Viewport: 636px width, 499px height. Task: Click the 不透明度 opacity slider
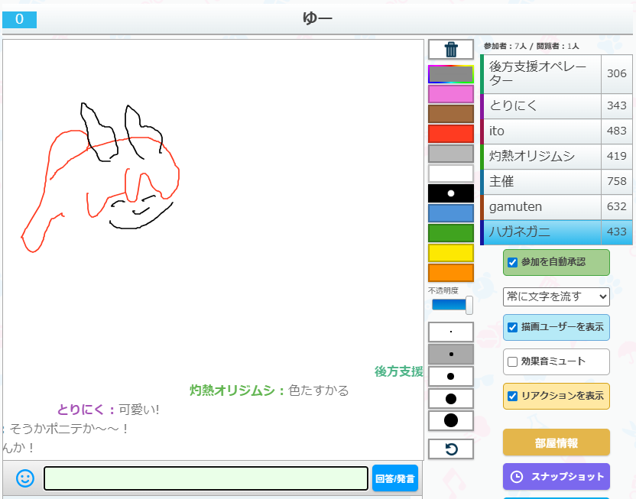pyautogui.click(x=451, y=305)
